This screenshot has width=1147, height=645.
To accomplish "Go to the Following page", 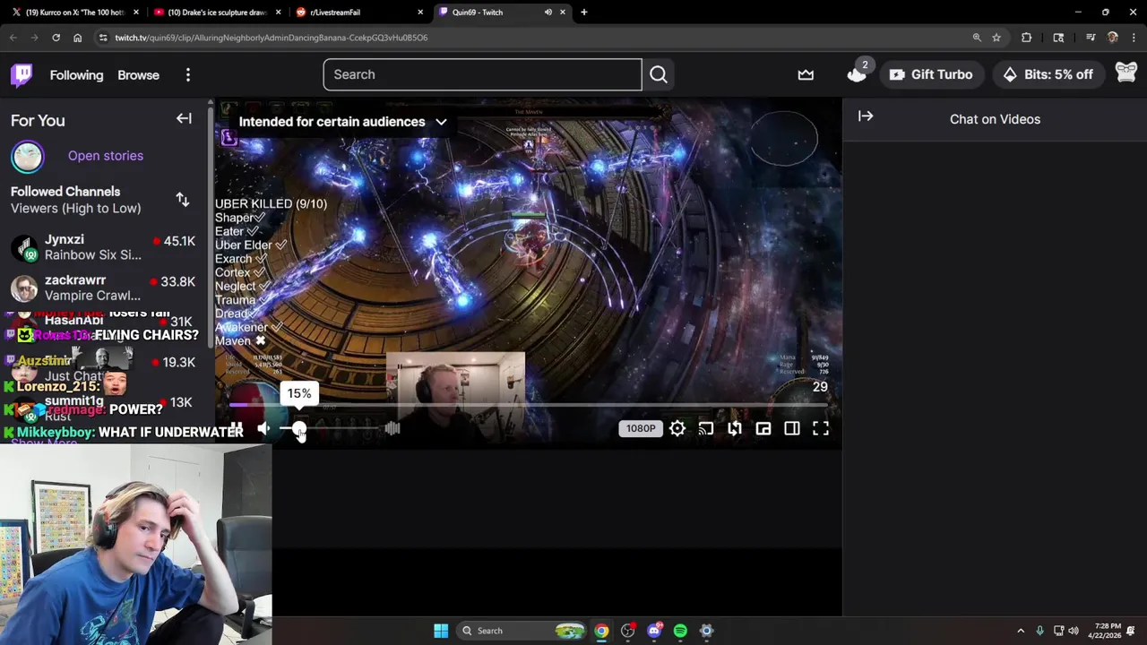I will click(76, 75).
